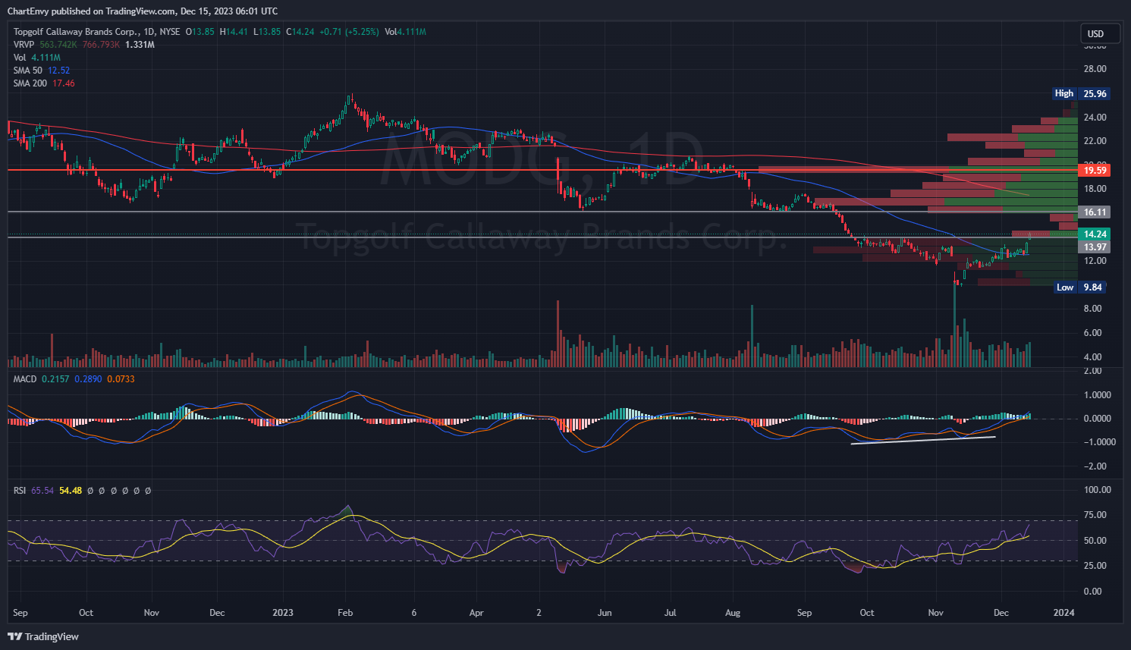Image resolution: width=1131 pixels, height=650 pixels.
Task: Click the High 25.96 price label
Action: pos(1081,93)
